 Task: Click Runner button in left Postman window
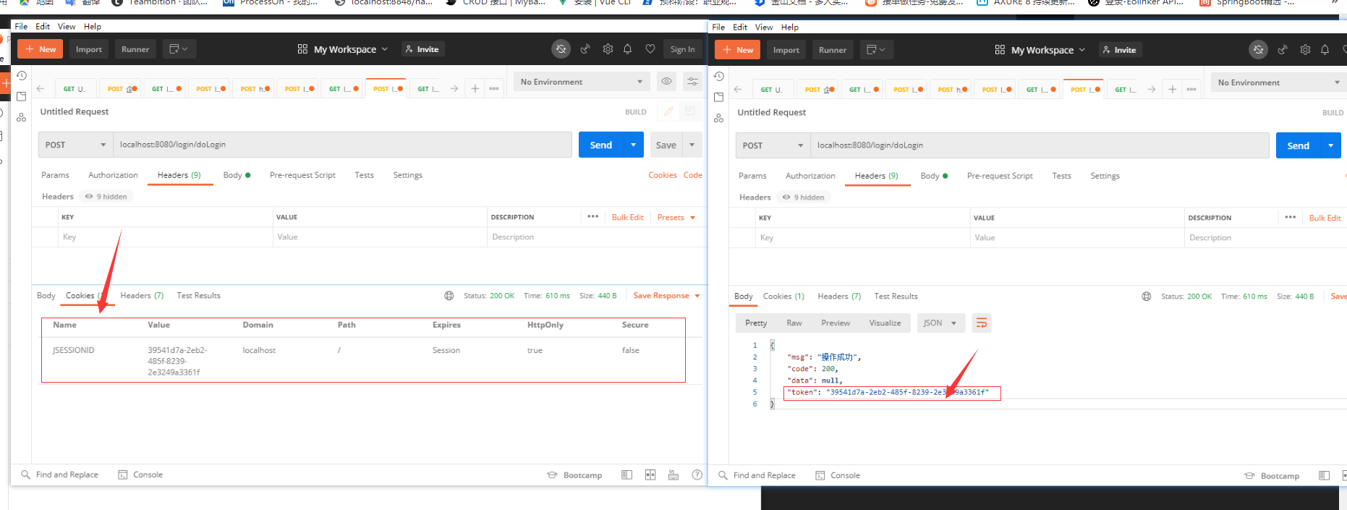click(135, 49)
